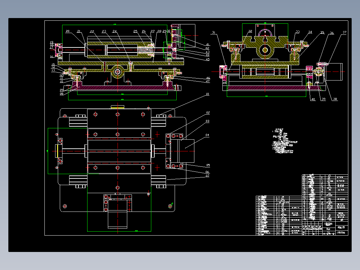
Task: Click the title block at bottom right
Action: (x=325, y=228)
